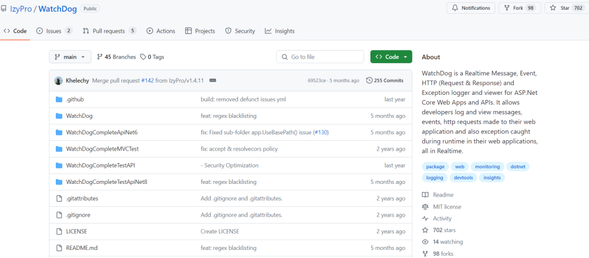Click the commit history clock icon

coord(369,80)
